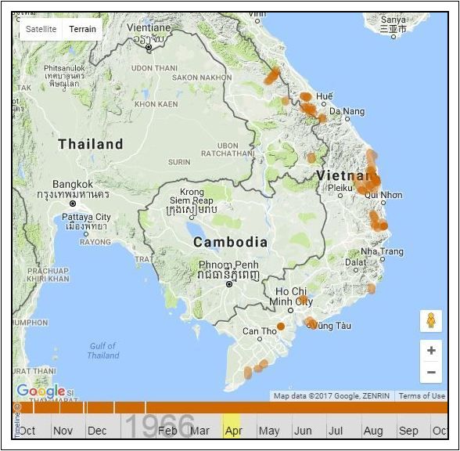This screenshot has height=451, width=460.
Task: Select the Terrain map type
Action: (x=82, y=29)
